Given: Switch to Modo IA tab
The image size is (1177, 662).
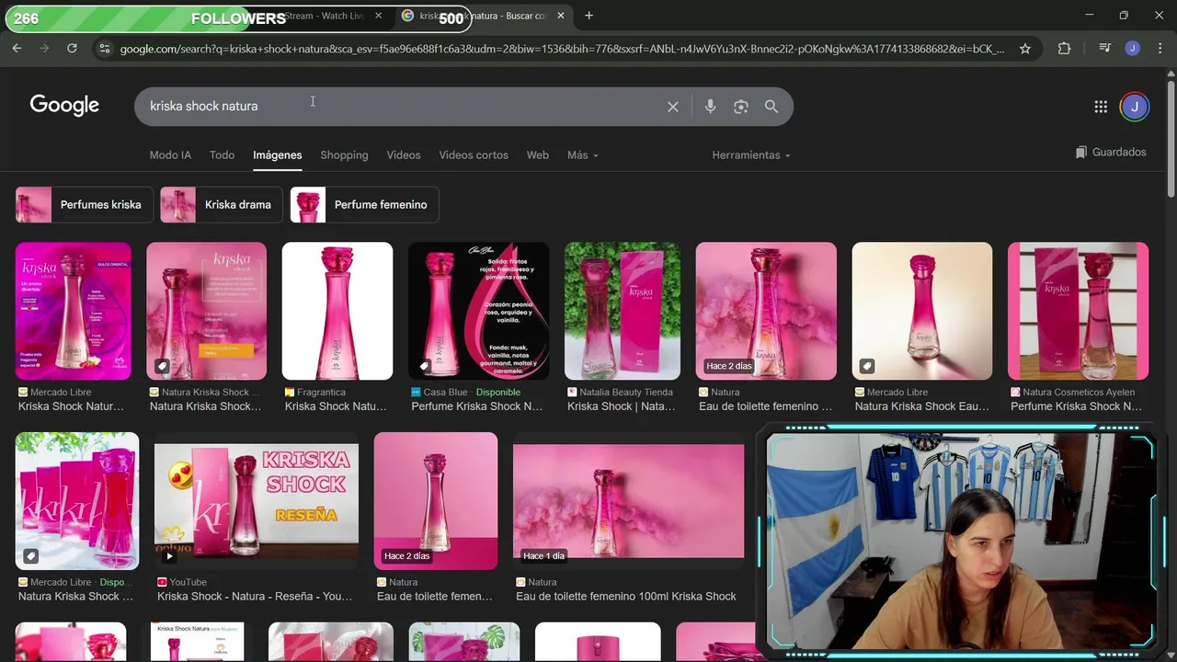Looking at the screenshot, I should coord(170,155).
